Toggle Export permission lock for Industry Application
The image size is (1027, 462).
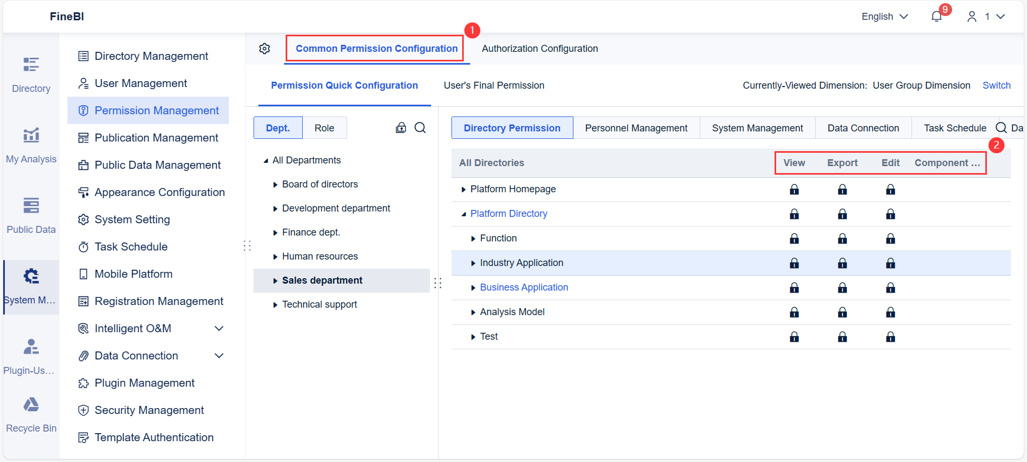click(842, 263)
